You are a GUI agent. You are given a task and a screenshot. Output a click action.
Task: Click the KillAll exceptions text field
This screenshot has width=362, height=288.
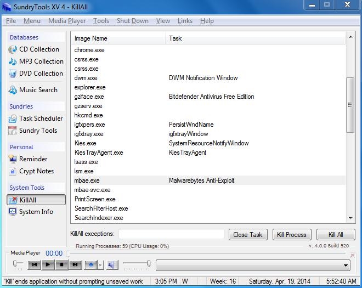pos(171,234)
